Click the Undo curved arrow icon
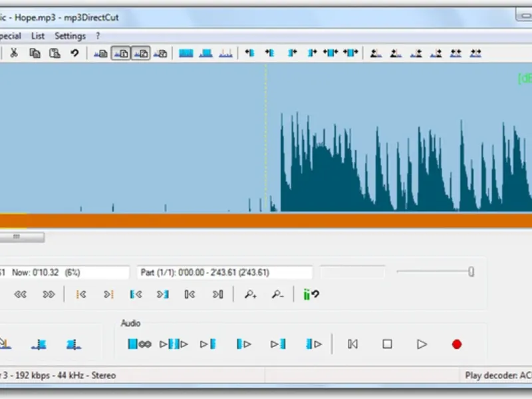The height and width of the screenshot is (399, 532). pyautogui.click(x=74, y=53)
